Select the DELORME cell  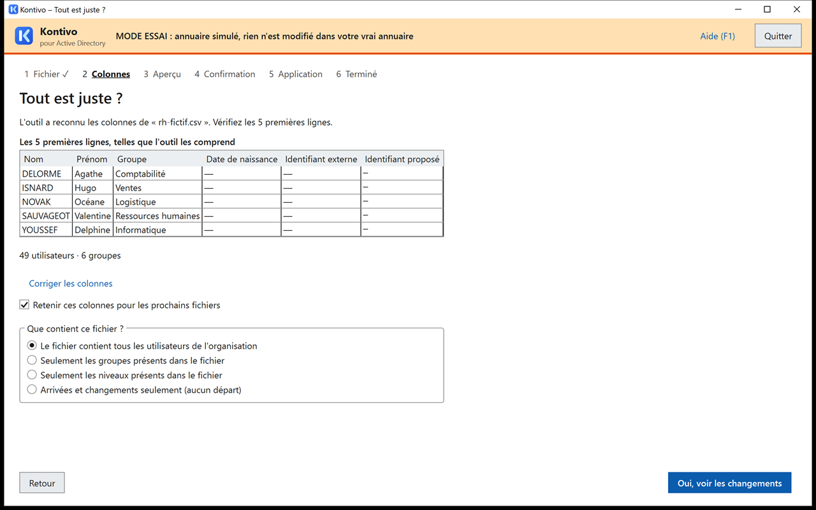click(46, 173)
